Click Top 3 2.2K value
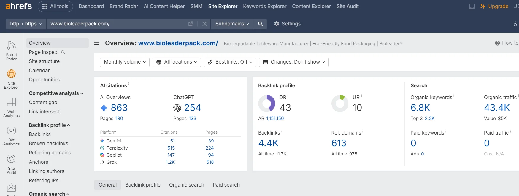Screen dimensions: 519x196 (x=429, y=118)
